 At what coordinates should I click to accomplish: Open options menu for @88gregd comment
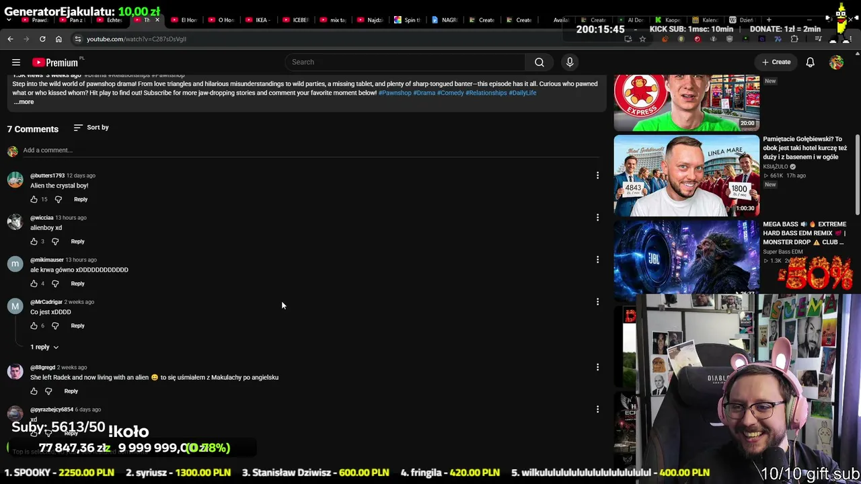click(x=597, y=367)
